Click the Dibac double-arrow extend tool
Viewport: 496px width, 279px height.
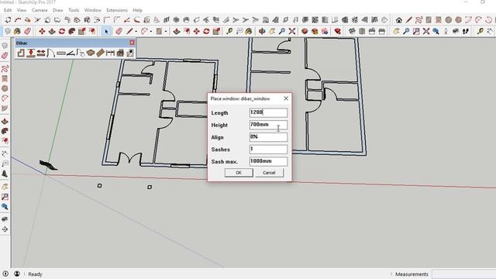[x=41, y=53]
